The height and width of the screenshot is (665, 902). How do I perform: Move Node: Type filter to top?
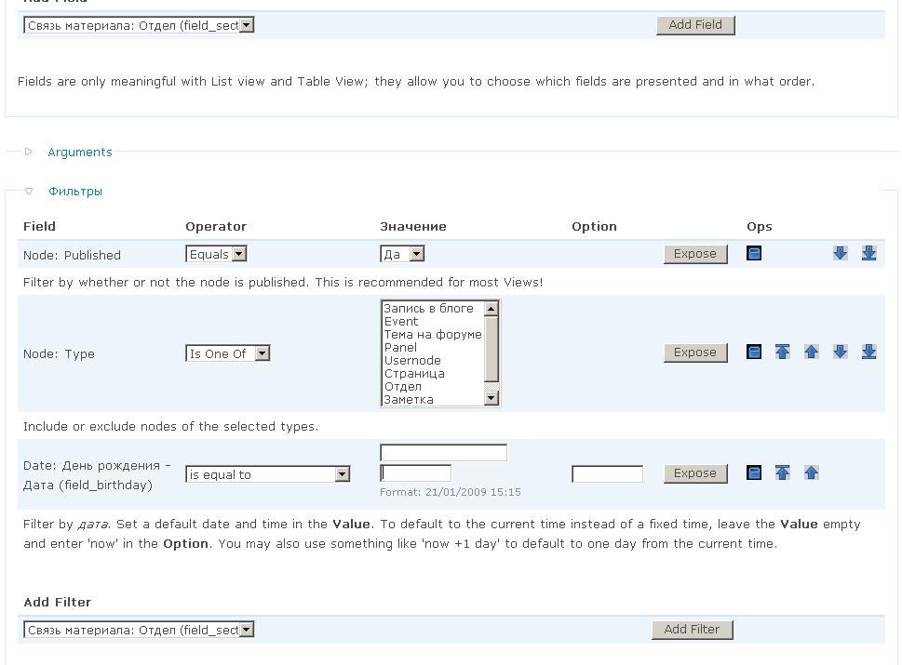[x=782, y=352]
